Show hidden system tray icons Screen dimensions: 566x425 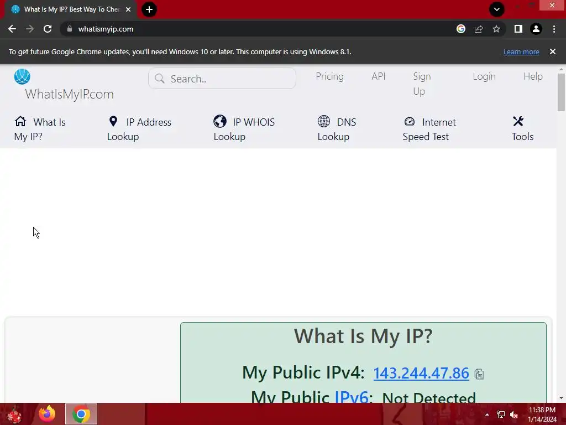point(487,414)
